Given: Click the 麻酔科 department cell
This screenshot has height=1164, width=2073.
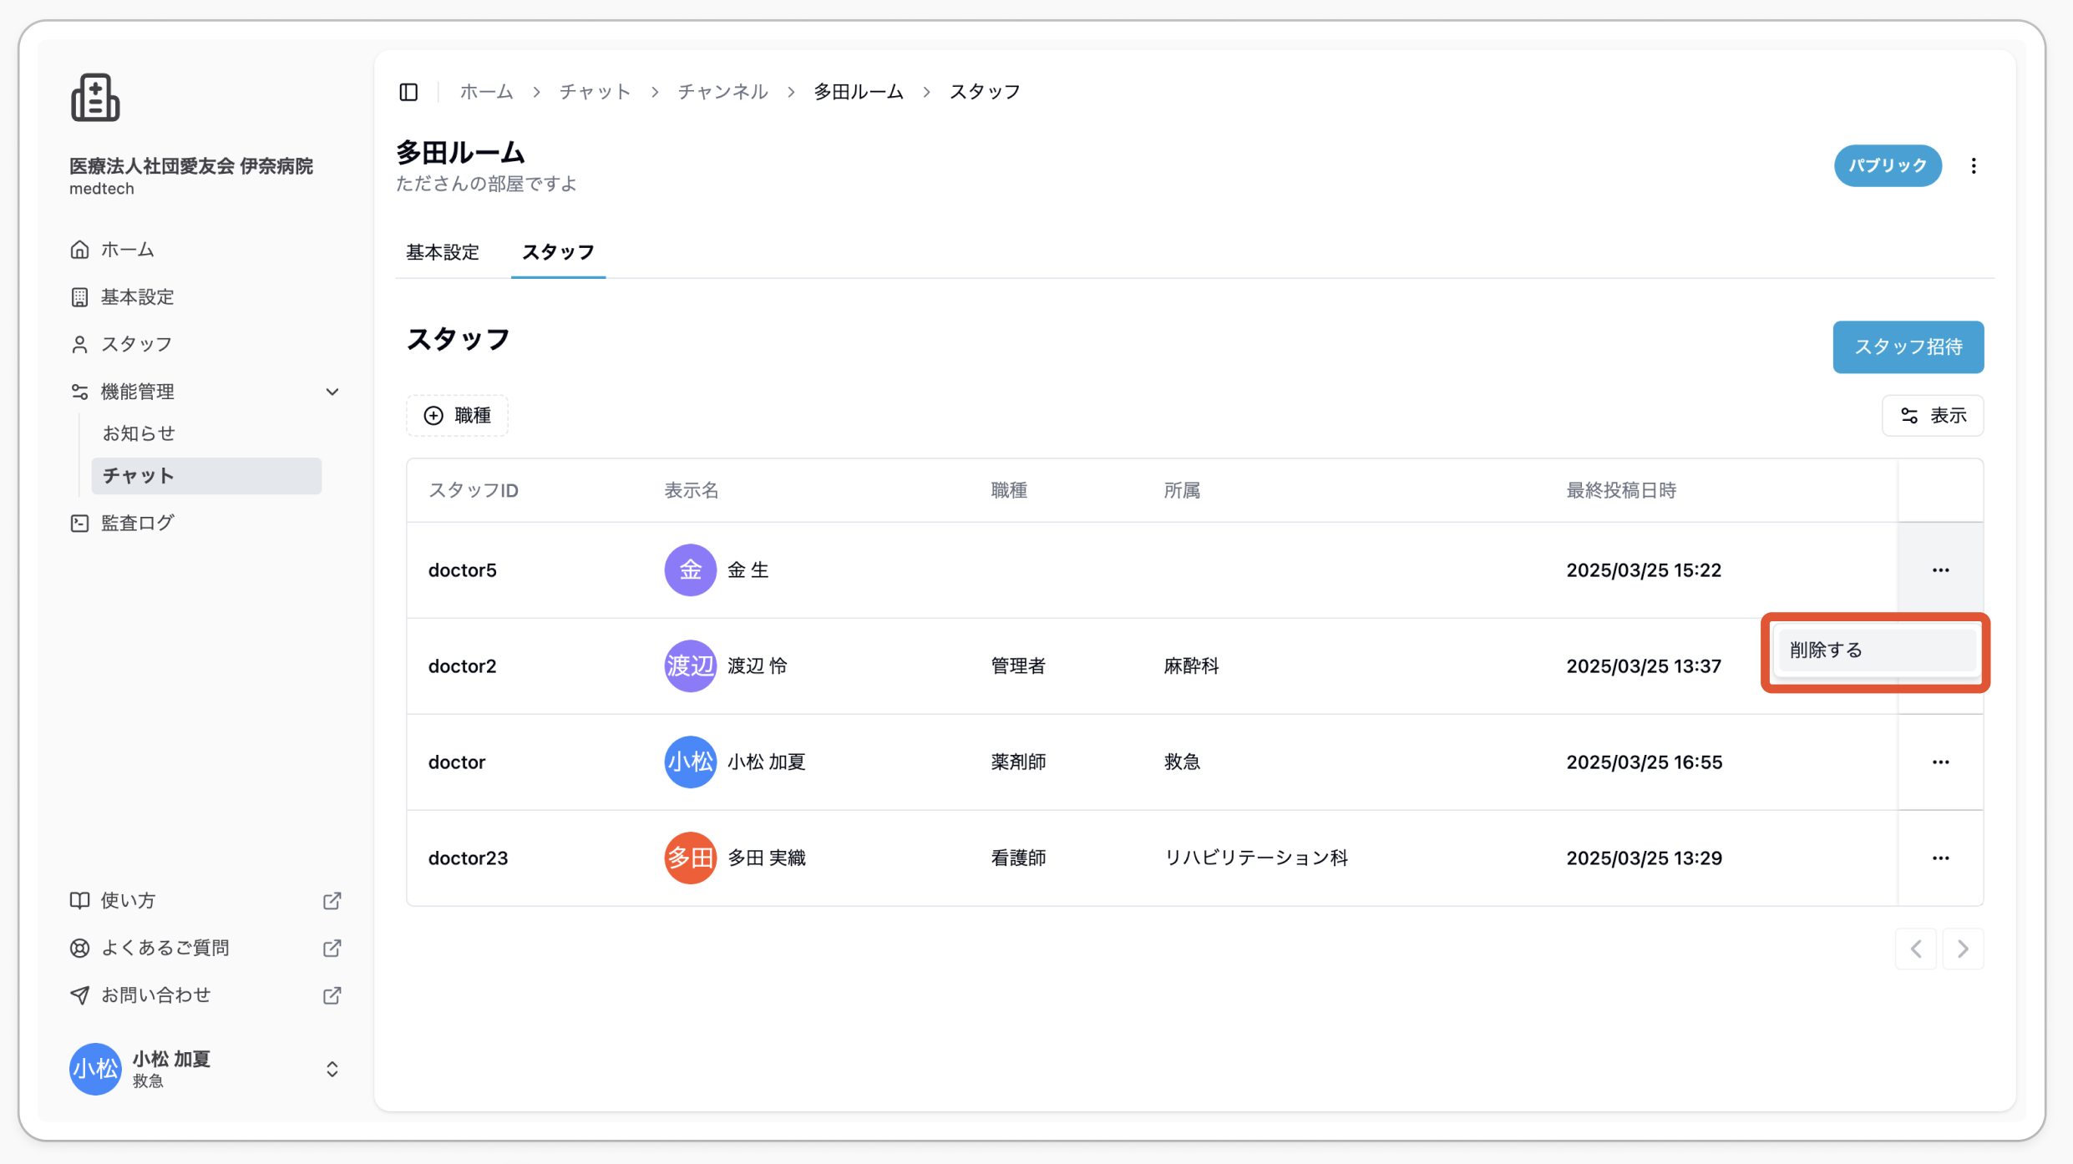Looking at the screenshot, I should pos(1191,666).
